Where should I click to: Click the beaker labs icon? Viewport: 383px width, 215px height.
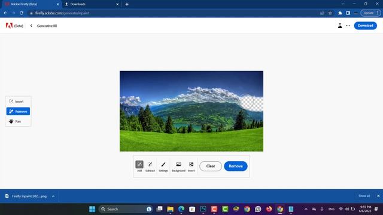340,26
